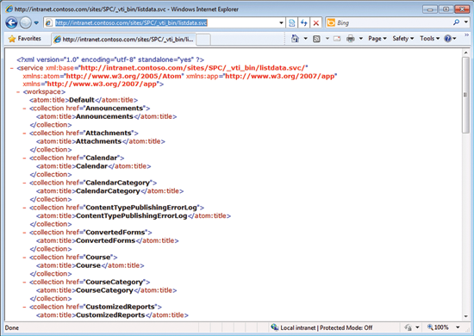Image resolution: width=474 pixels, height=336 pixels.
Task: Open the Safety menu
Action: [x=403, y=39]
